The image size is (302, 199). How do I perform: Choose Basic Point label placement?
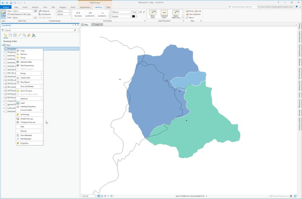pyautogui.click(x=153, y=14)
